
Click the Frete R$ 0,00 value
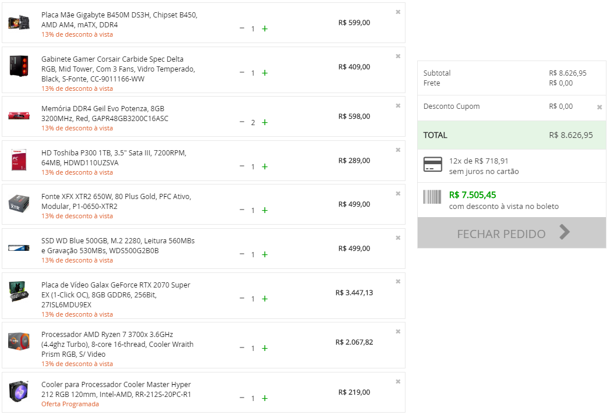click(x=561, y=83)
